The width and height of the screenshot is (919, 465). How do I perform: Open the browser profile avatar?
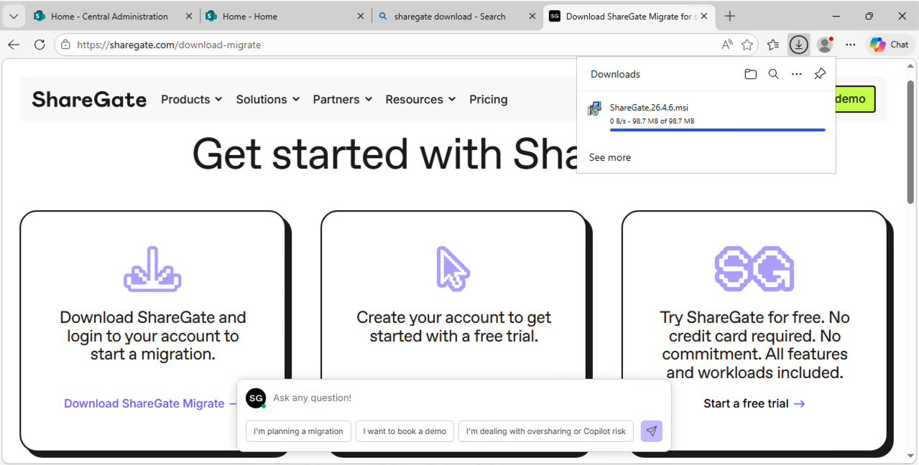point(825,44)
